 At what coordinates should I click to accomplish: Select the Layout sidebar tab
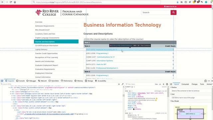(x=176, y=84)
